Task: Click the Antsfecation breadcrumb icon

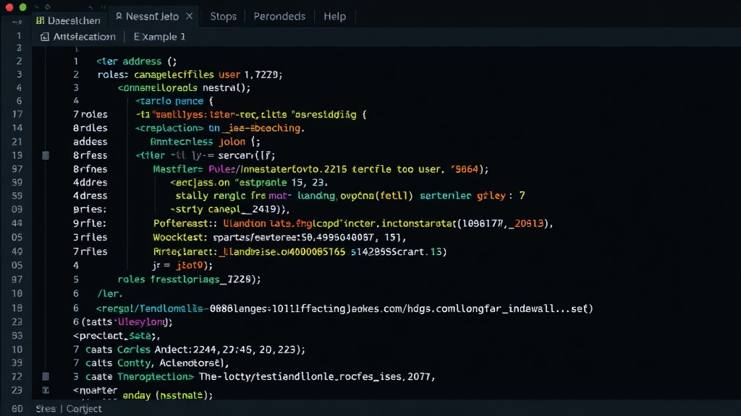Action: [44, 37]
